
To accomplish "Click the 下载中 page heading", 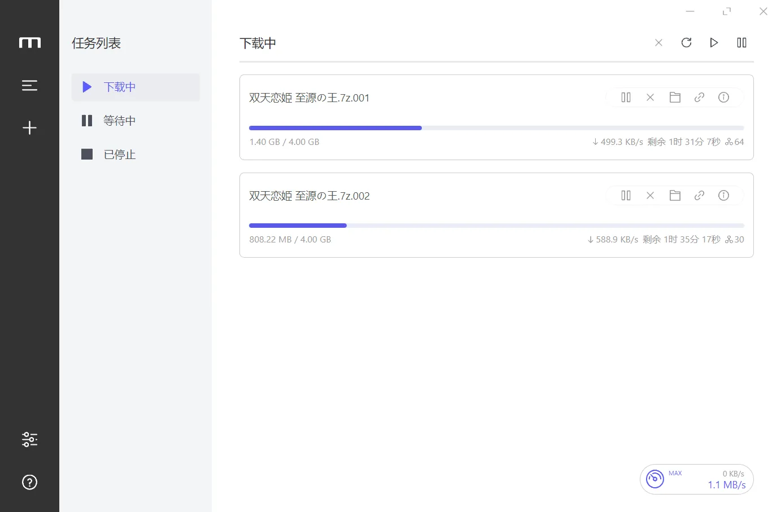I will coord(258,43).
